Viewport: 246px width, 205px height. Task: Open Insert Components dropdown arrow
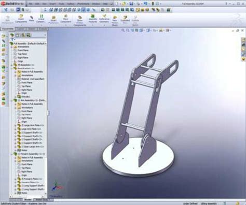[x=21, y=25]
